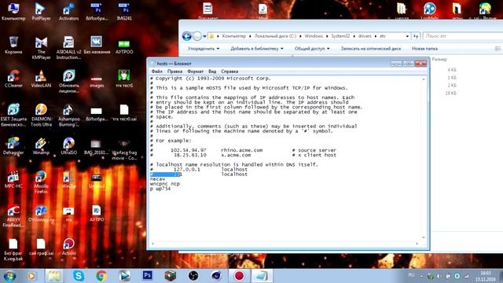Screen dimensions: 503x283
Task: Click Записать на оптический диск in Explorer
Action: pyautogui.click(x=370, y=49)
